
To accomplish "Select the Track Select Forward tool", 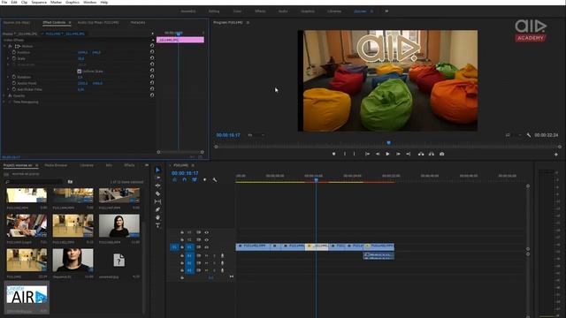I will 157,178.
